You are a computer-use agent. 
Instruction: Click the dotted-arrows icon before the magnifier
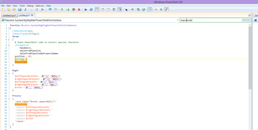point(132,10)
